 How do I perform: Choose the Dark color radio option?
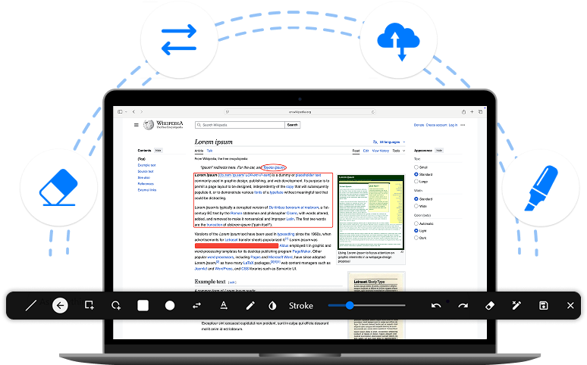tap(416, 238)
